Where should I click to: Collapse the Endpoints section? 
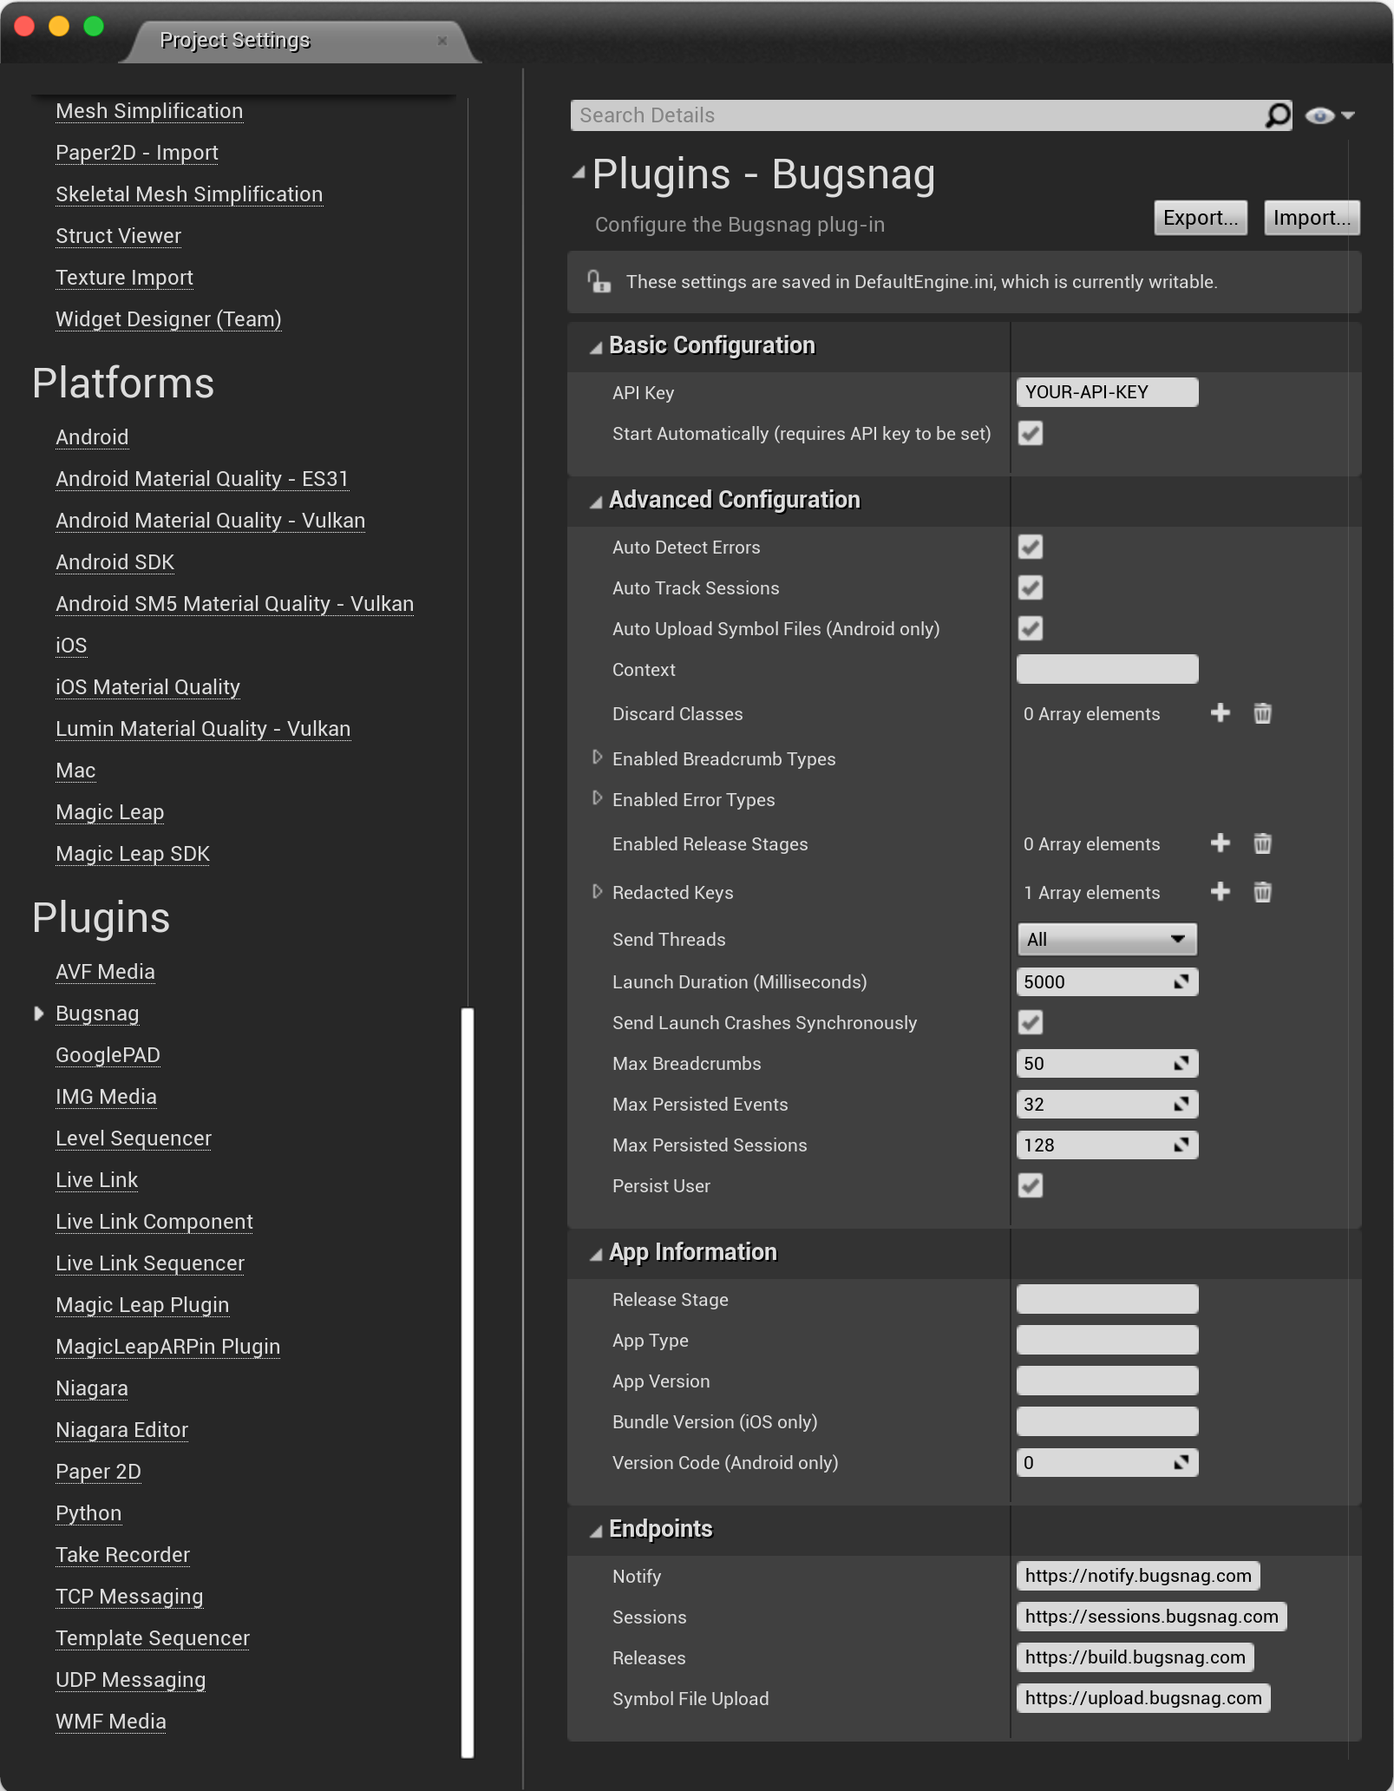pos(596,1529)
